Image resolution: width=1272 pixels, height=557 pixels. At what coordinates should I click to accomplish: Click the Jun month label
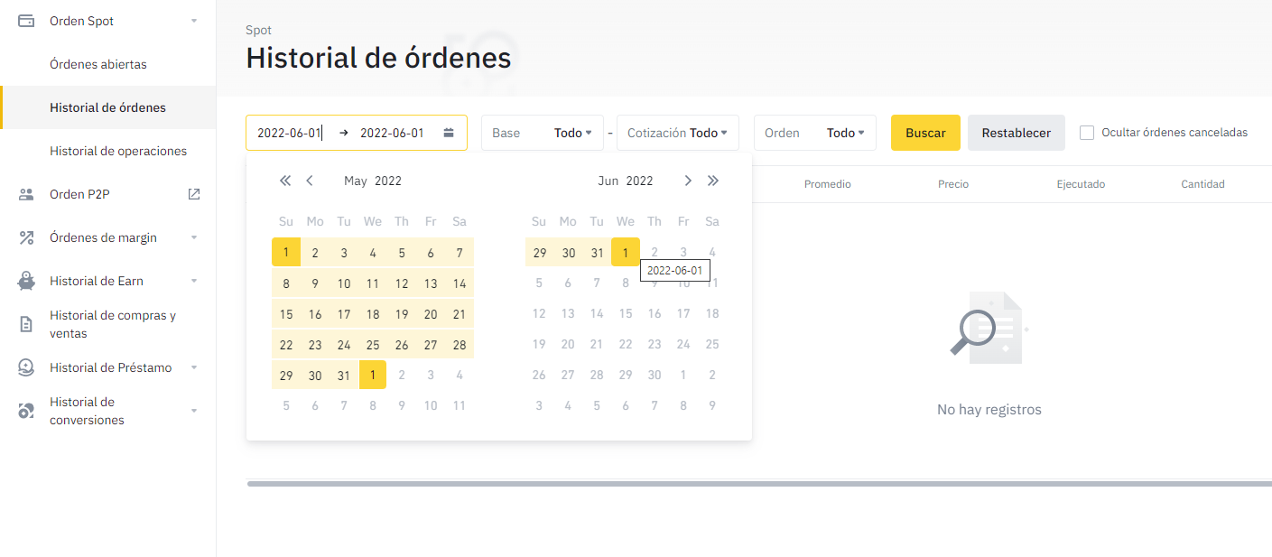pyautogui.click(x=608, y=181)
